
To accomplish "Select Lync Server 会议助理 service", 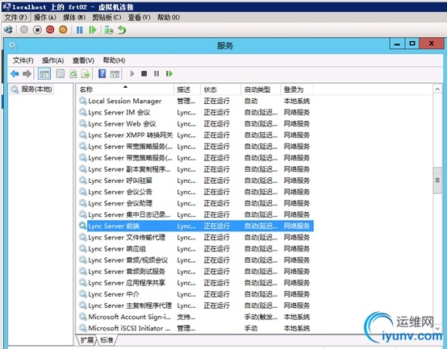I will 195,204.
